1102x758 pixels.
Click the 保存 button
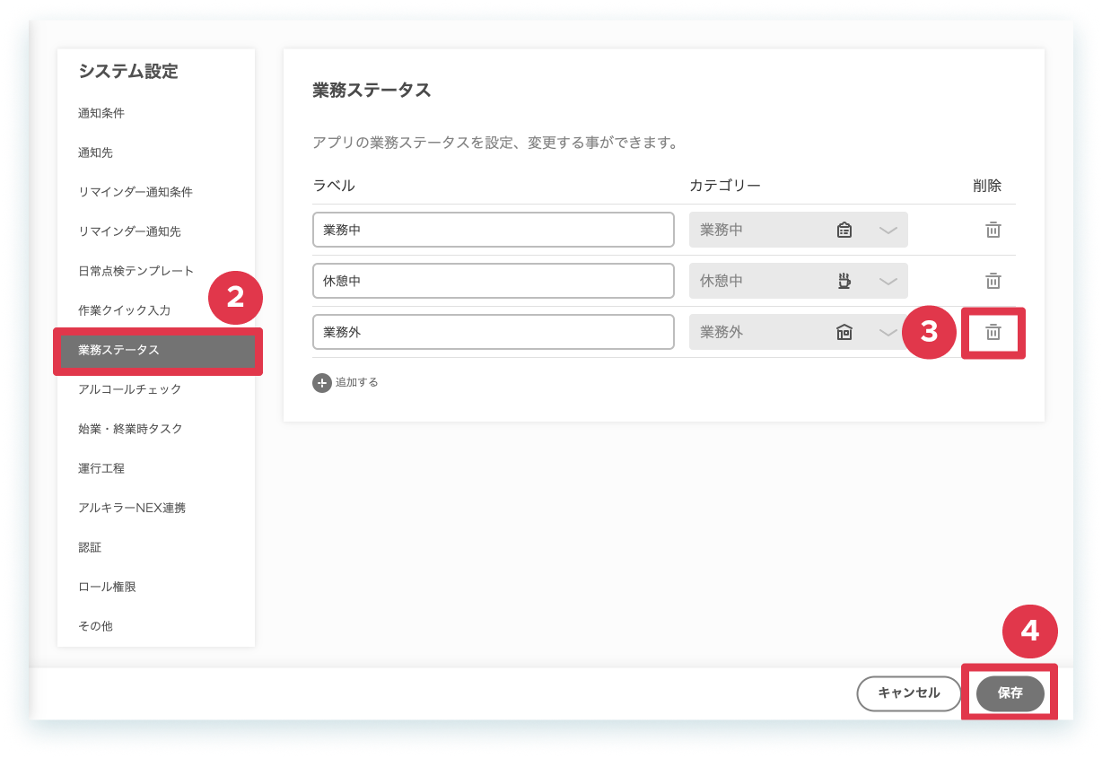point(1010,693)
